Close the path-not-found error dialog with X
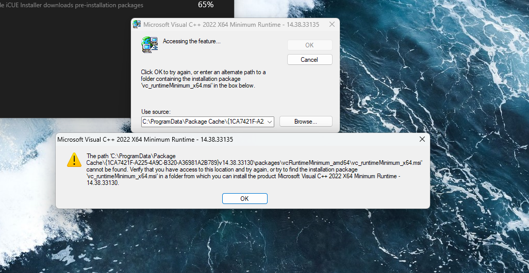The width and height of the screenshot is (529, 273). [422, 139]
